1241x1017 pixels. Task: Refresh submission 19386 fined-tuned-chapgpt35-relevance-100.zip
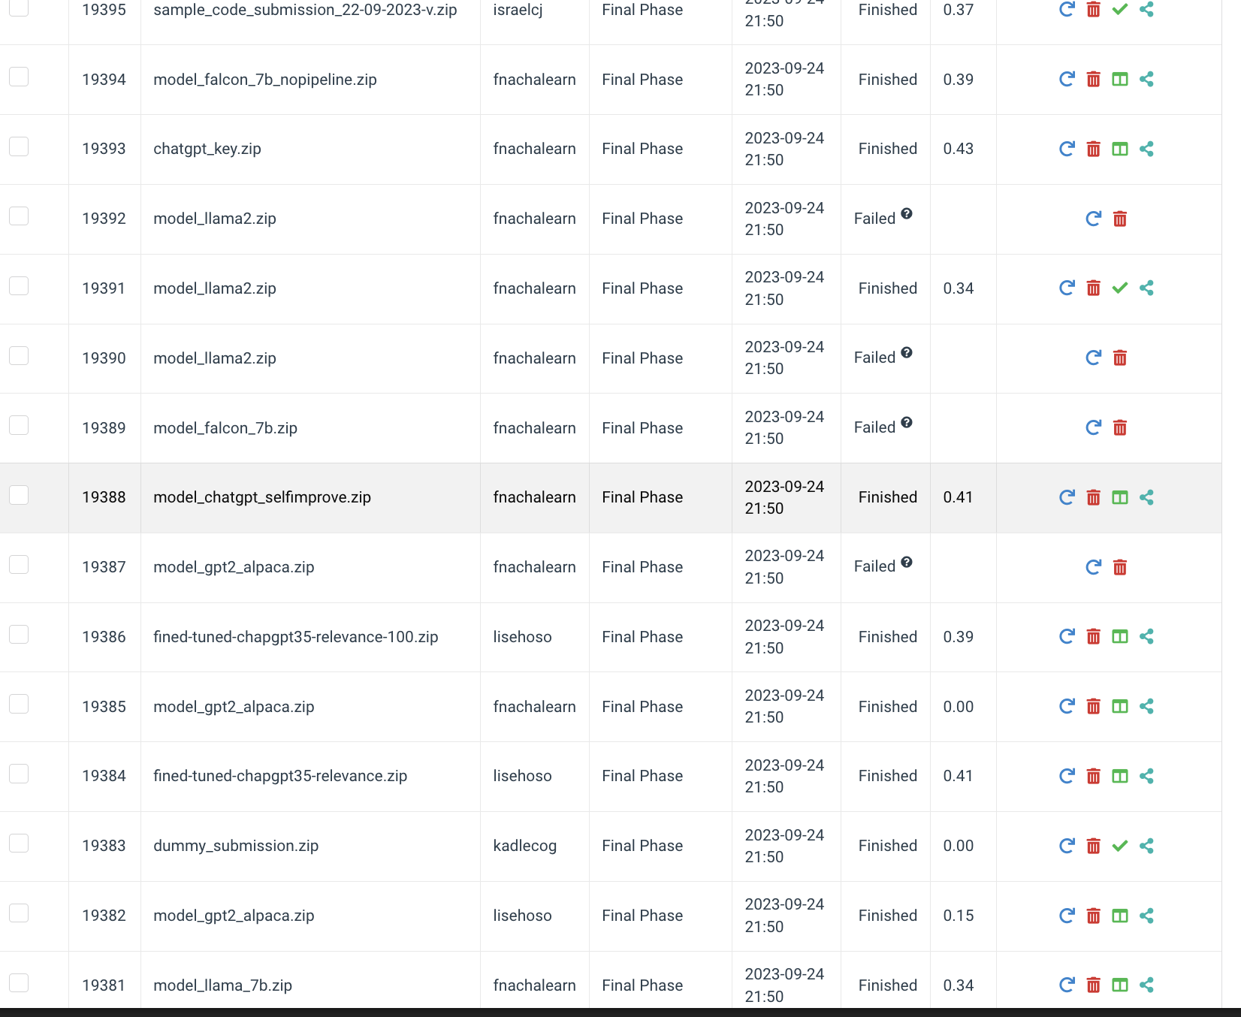click(x=1066, y=636)
